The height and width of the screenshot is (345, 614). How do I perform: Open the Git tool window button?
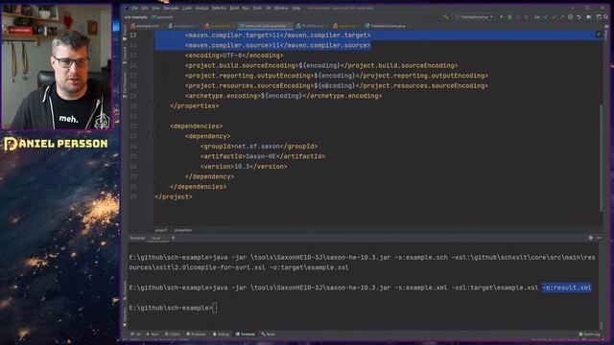pos(136,334)
